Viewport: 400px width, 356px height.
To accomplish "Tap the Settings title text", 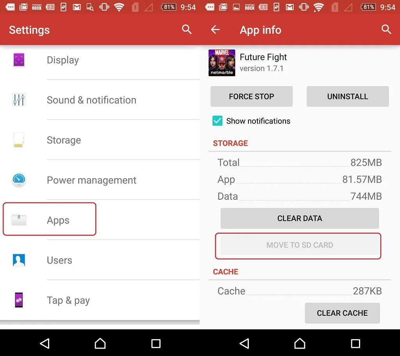I will pyautogui.click(x=29, y=30).
